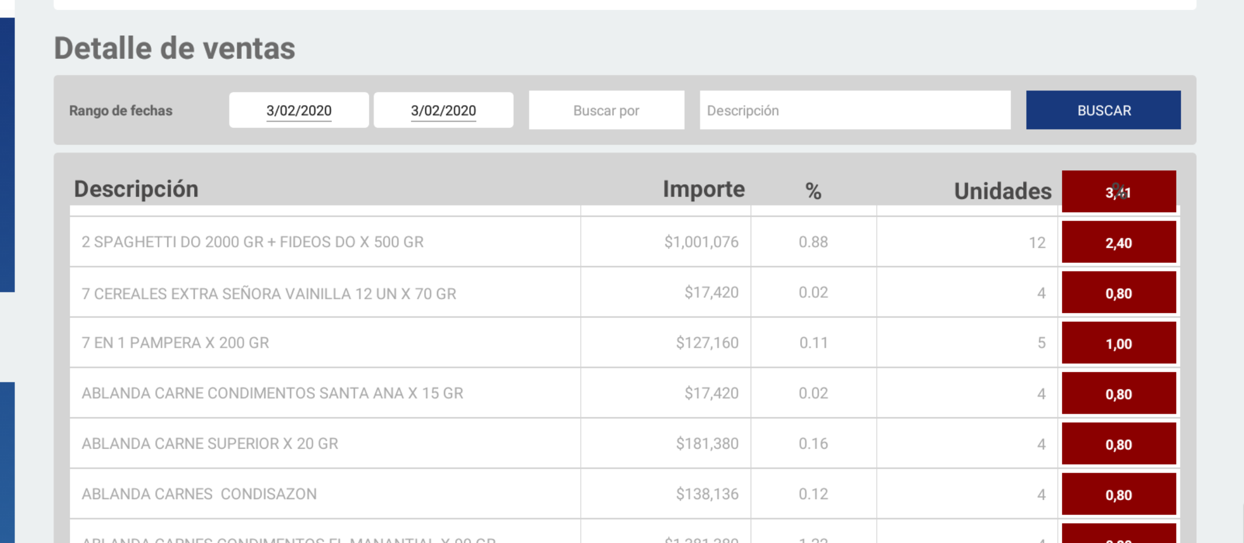
Task: Select the 2 SPAGHETTI DO 2000 GR row
Action: point(253,242)
